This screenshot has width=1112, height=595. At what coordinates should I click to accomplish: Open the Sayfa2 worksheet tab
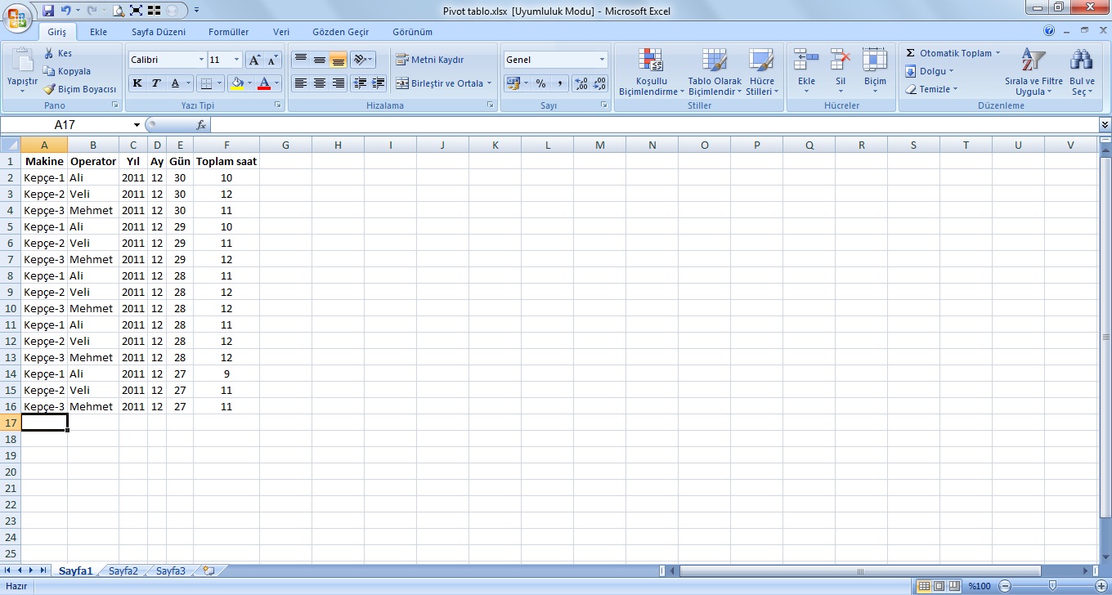click(x=123, y=571)
